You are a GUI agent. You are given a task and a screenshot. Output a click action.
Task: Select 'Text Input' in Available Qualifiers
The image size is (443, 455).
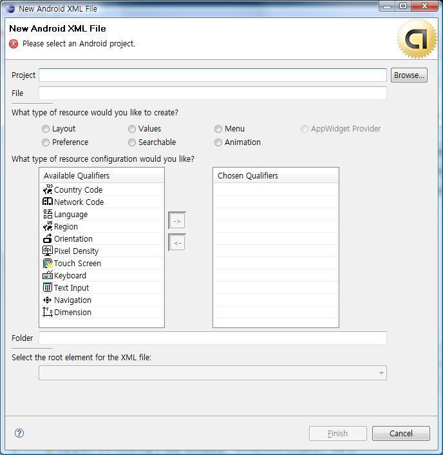point(102,287)
